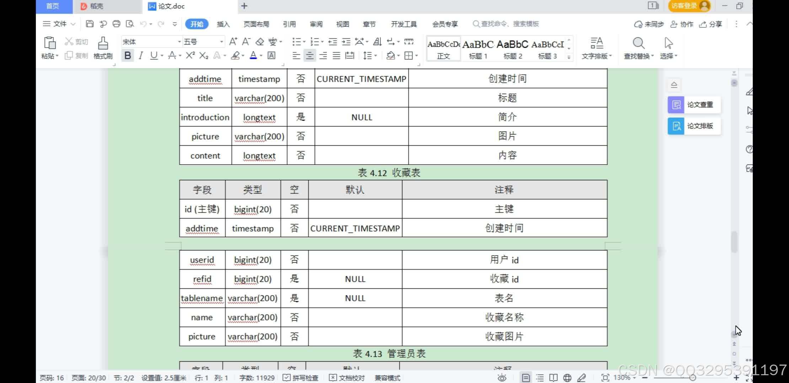Click the 分享 share button
The image size is (789, 383).
tap(710, 24)
